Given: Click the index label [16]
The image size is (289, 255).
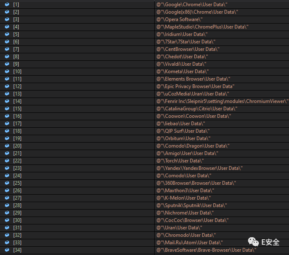Looking at the screenshot, I should click(x=17, y=116).
